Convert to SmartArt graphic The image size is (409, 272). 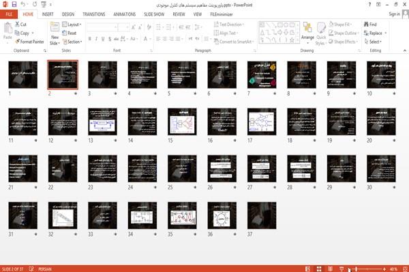tap(234, 42)
